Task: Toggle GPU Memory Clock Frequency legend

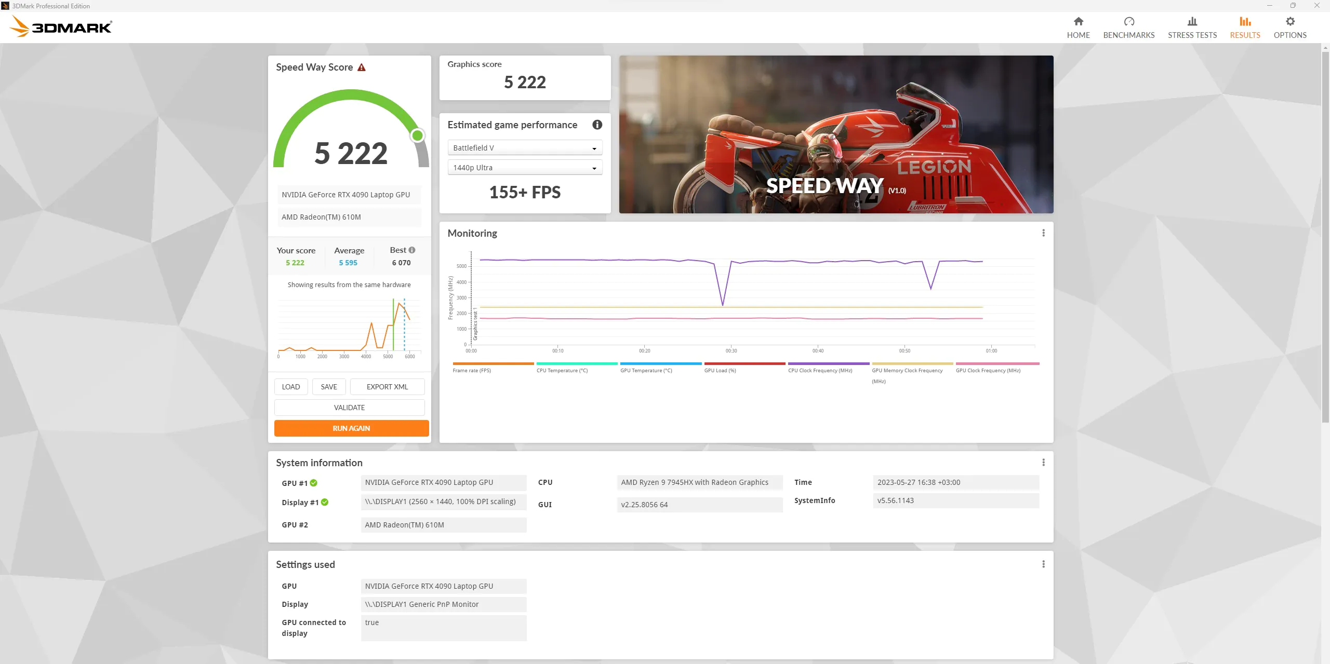Action: [912, 373]
